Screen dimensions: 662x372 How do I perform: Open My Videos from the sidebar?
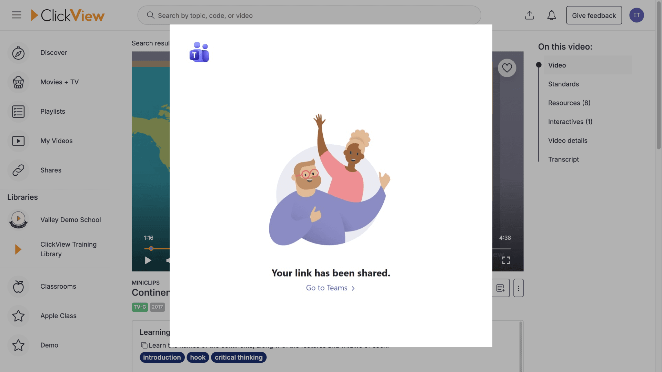pyautogui.click(x=18, y=141)
